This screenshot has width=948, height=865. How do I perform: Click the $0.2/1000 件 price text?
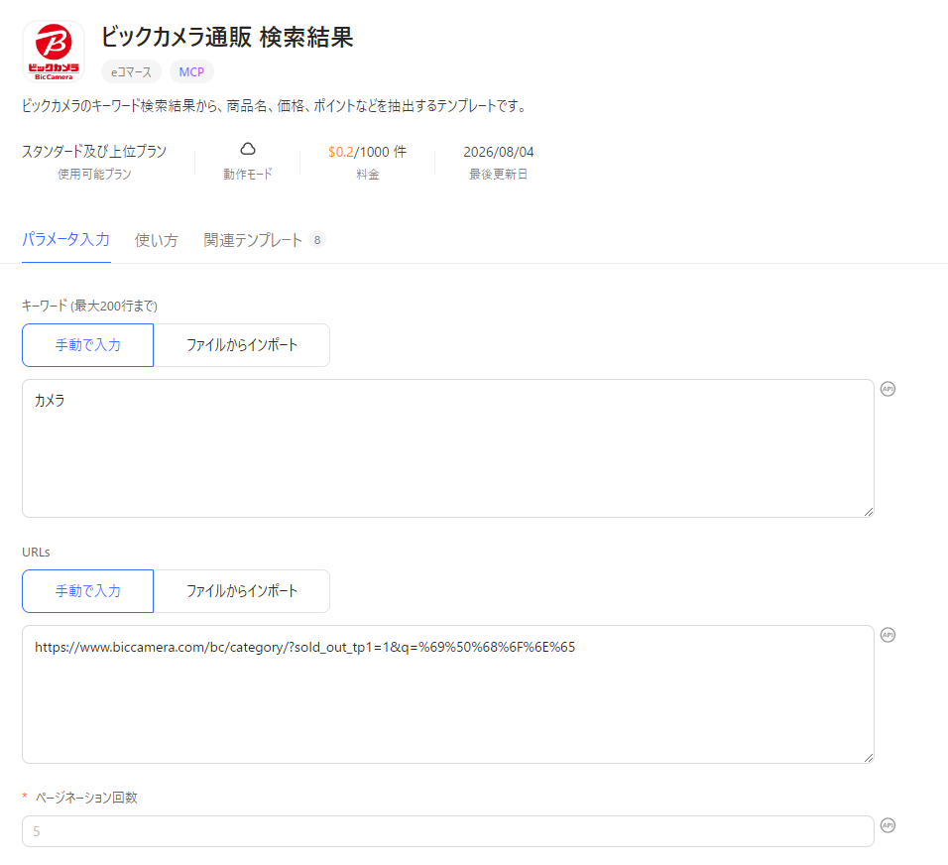pos(367,152)
